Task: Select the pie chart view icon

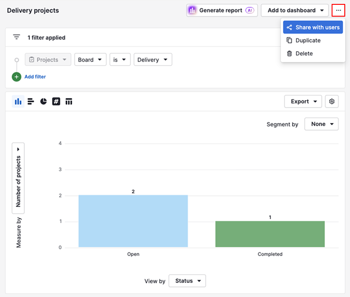Action: [43, 101]
